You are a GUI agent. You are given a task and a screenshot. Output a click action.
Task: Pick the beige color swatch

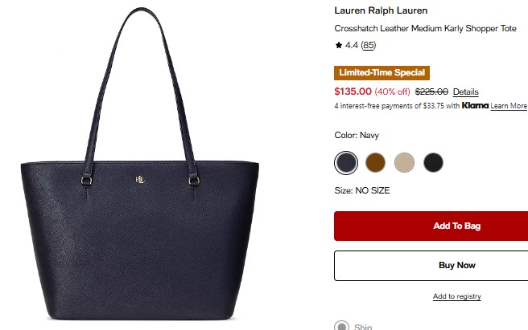pos(404,163)
